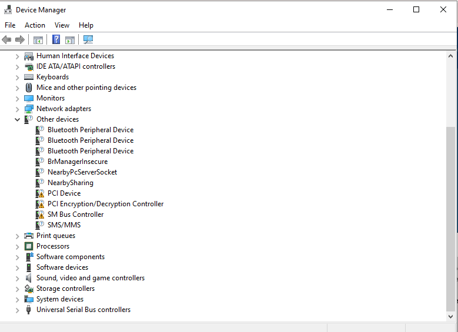Click the Device Manager title bar icon
458x332 pixels.
click(8, 9)
